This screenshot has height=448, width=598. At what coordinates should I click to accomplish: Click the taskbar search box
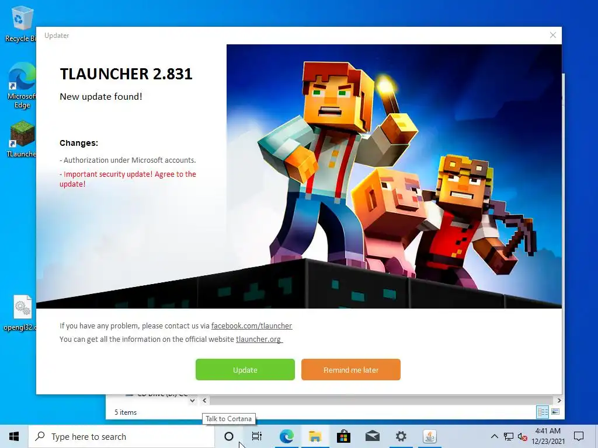coord(121,436)
